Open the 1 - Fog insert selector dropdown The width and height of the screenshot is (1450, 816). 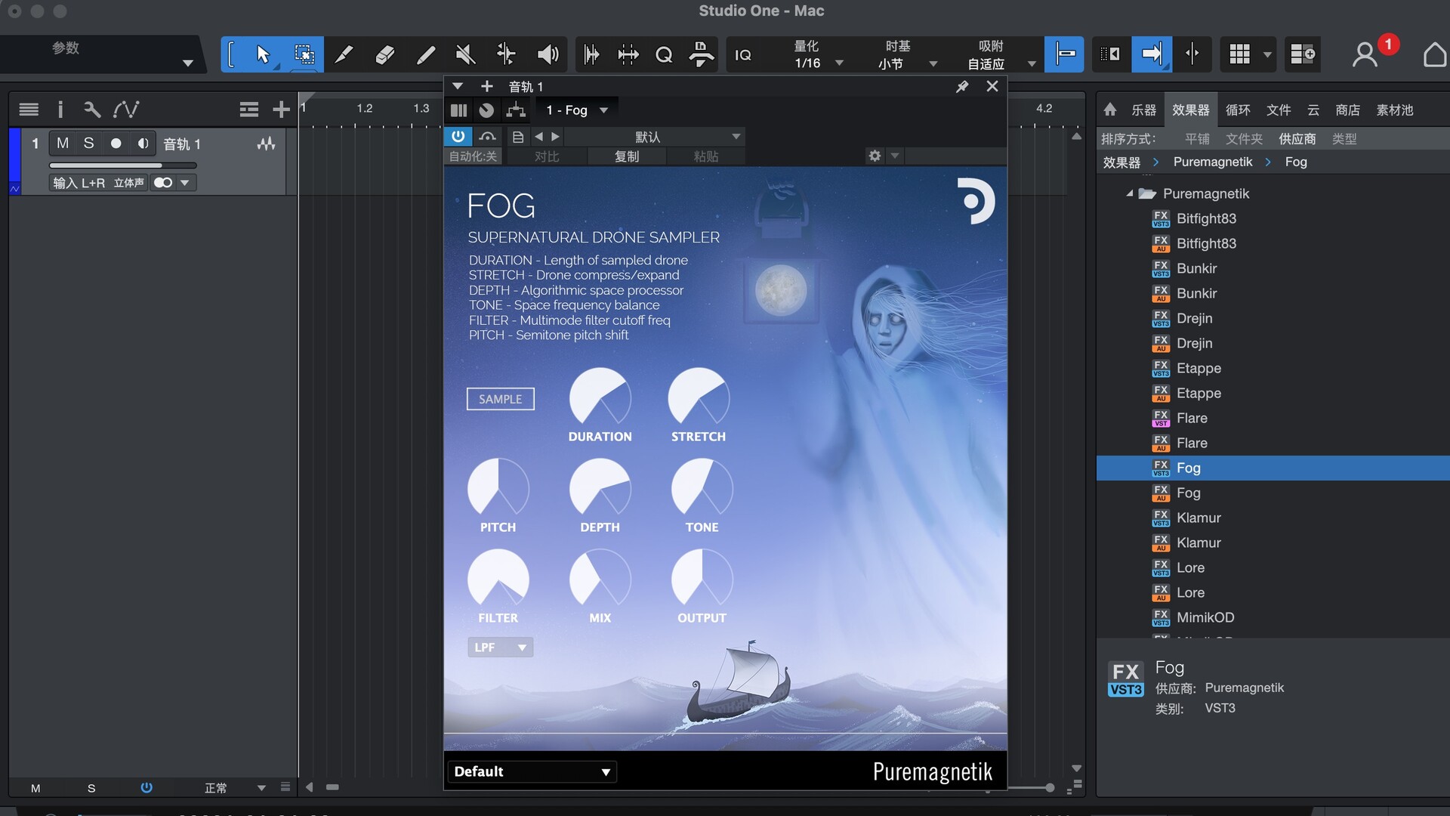[x=577, y=110]
